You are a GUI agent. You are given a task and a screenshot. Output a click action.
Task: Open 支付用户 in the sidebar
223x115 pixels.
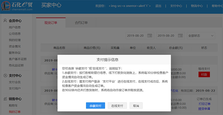click(x=15, y=89)
